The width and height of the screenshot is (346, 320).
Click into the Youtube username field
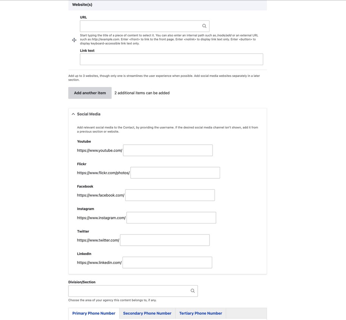[x=168, y=150]
